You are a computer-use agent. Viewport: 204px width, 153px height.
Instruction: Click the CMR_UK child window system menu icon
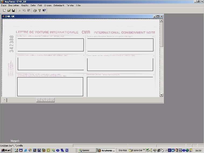pyautogui.click(x=3, y=16)
